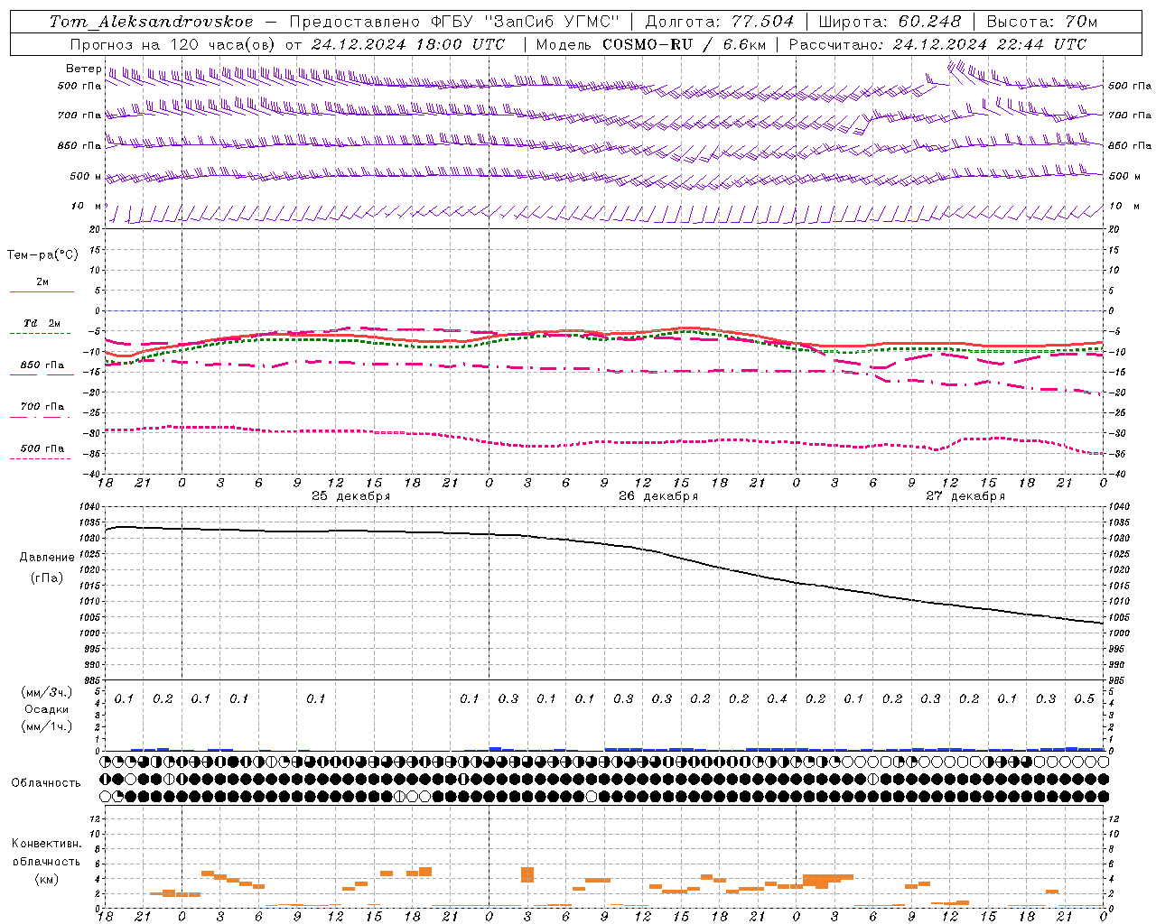
Task: Click the 25 декабря date label
Action: click(x=350, y=496)
